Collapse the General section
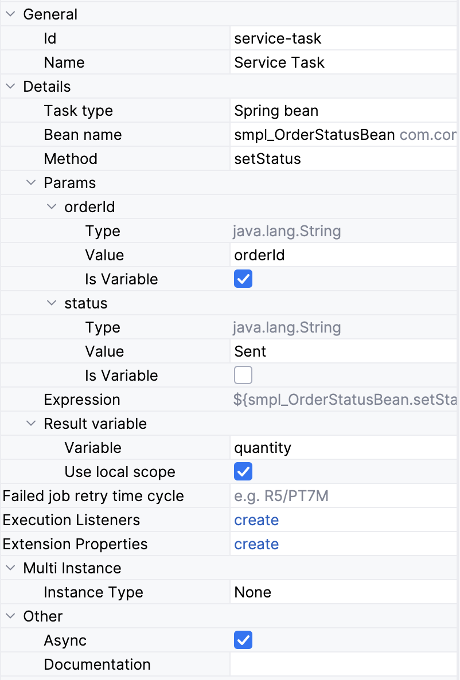 pos(10,14)
